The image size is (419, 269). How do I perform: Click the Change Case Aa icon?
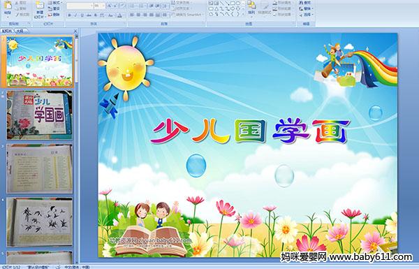click(110, 15)
